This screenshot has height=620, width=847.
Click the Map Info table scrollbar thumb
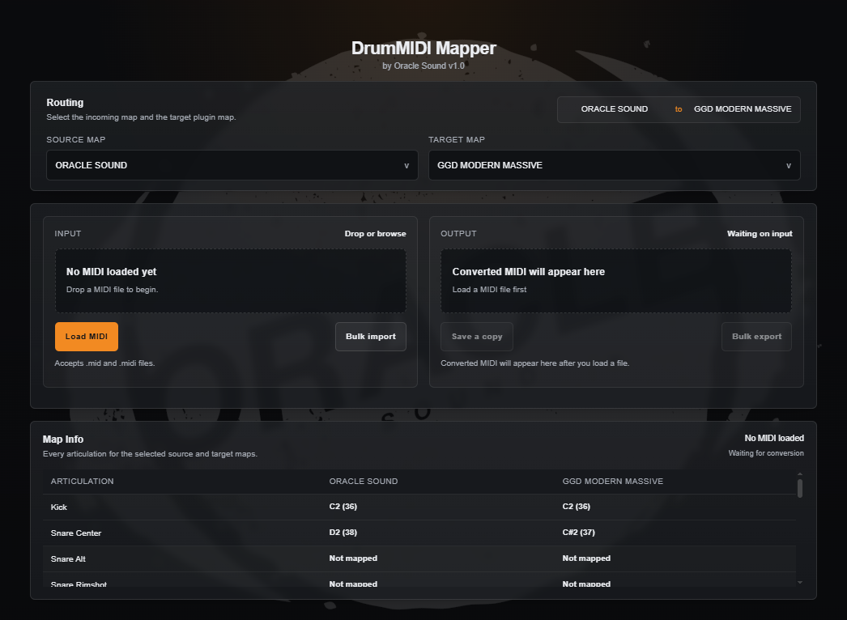coord(800,488)
